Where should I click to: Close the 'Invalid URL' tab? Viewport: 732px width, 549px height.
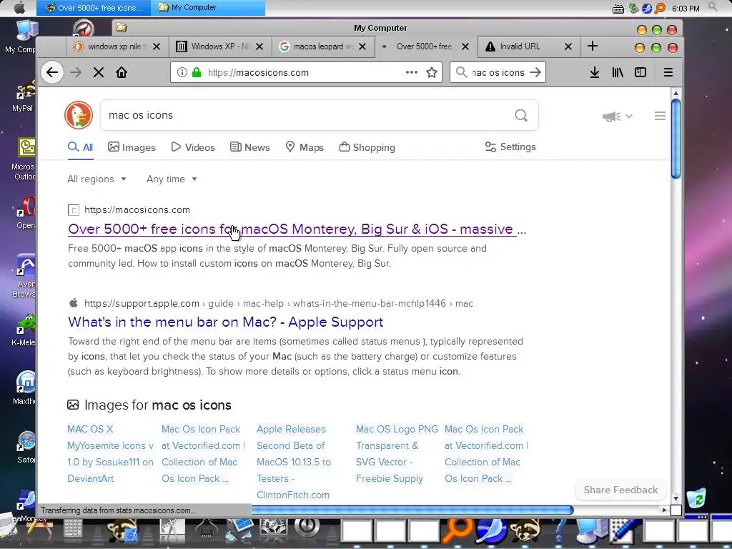point(568,46)
